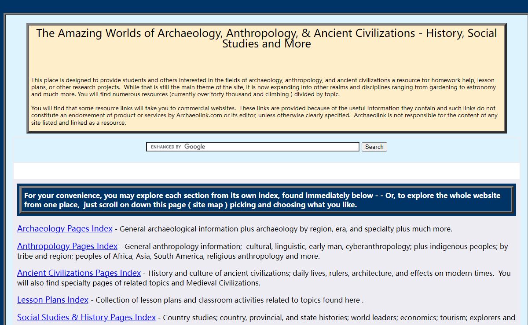Click the page title heading text

click(267, 38)
